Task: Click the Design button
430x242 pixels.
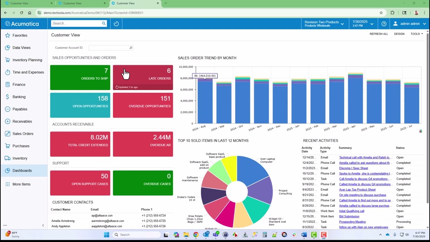Action: pos(399,34)
